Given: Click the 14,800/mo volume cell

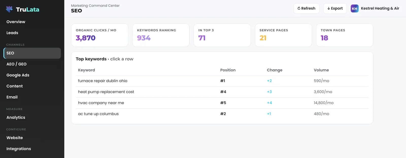Looking at the screenshot, I should [324, 103].
